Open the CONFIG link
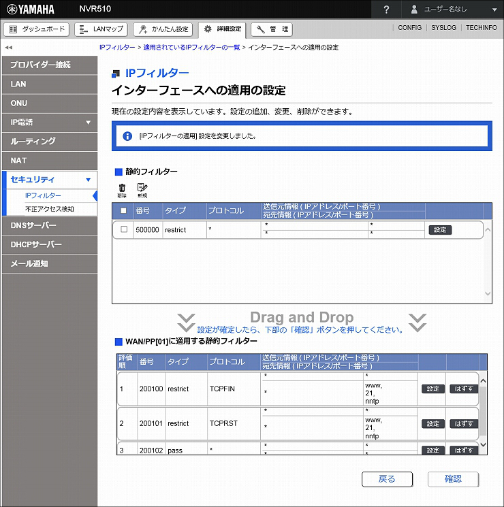Viewport: 504px width, 507px height. click(409, 28)
